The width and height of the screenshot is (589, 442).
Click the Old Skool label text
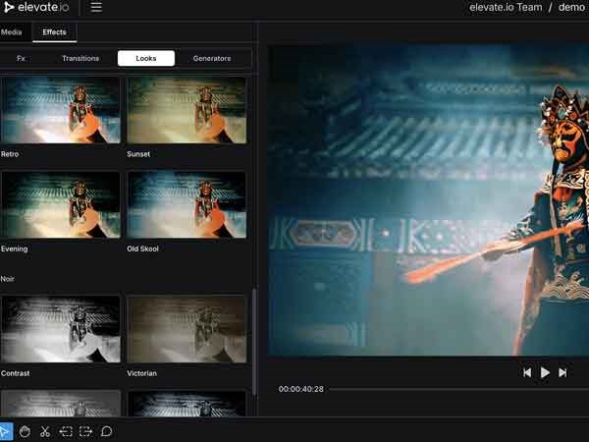[x=142, y=249]
